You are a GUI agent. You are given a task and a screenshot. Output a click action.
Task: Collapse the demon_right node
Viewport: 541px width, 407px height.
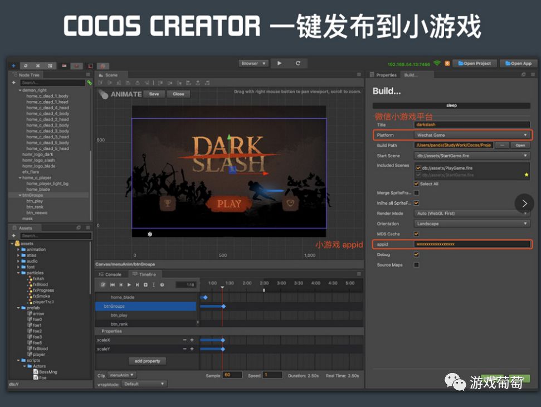(x=20, y=90)
